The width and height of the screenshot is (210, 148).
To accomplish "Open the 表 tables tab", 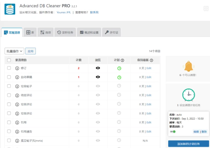I will tap(30, 32).
